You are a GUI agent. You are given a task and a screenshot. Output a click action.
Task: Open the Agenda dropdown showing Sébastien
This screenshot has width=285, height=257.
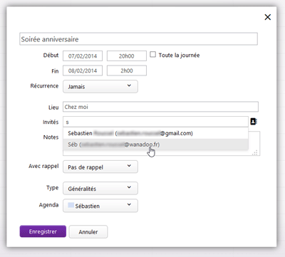pos(100,206)
